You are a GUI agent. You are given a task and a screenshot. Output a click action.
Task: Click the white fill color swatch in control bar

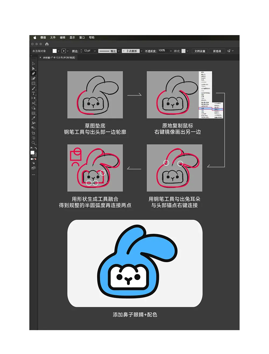tap(55, 51)
